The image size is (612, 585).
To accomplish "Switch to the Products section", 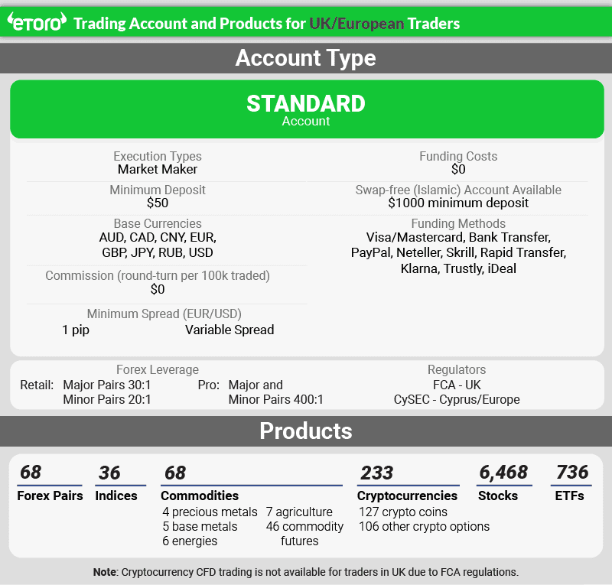I will tap(306, 431).
